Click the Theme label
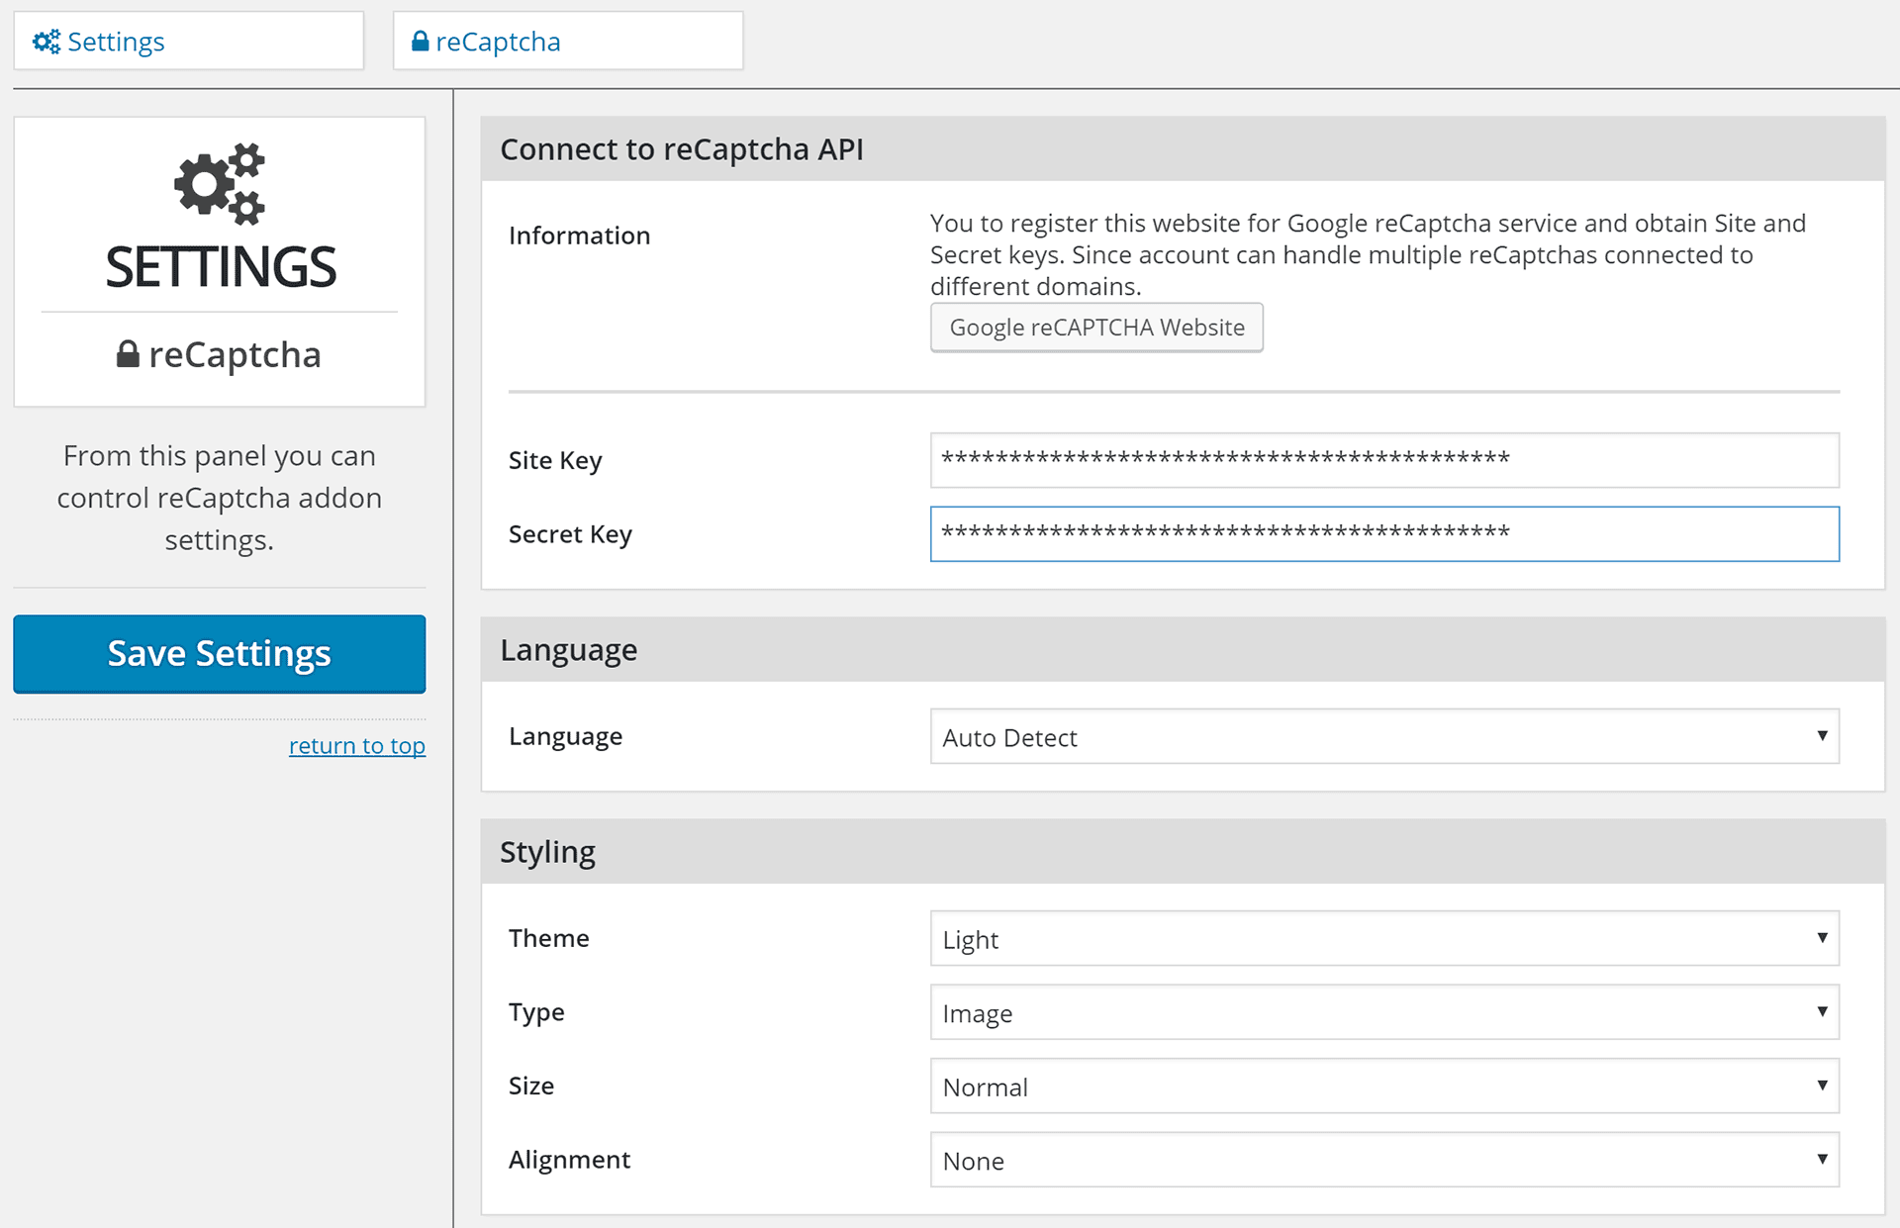Image resolution: width=1900 pixels, height=1228 pixels. coord(549,938)
